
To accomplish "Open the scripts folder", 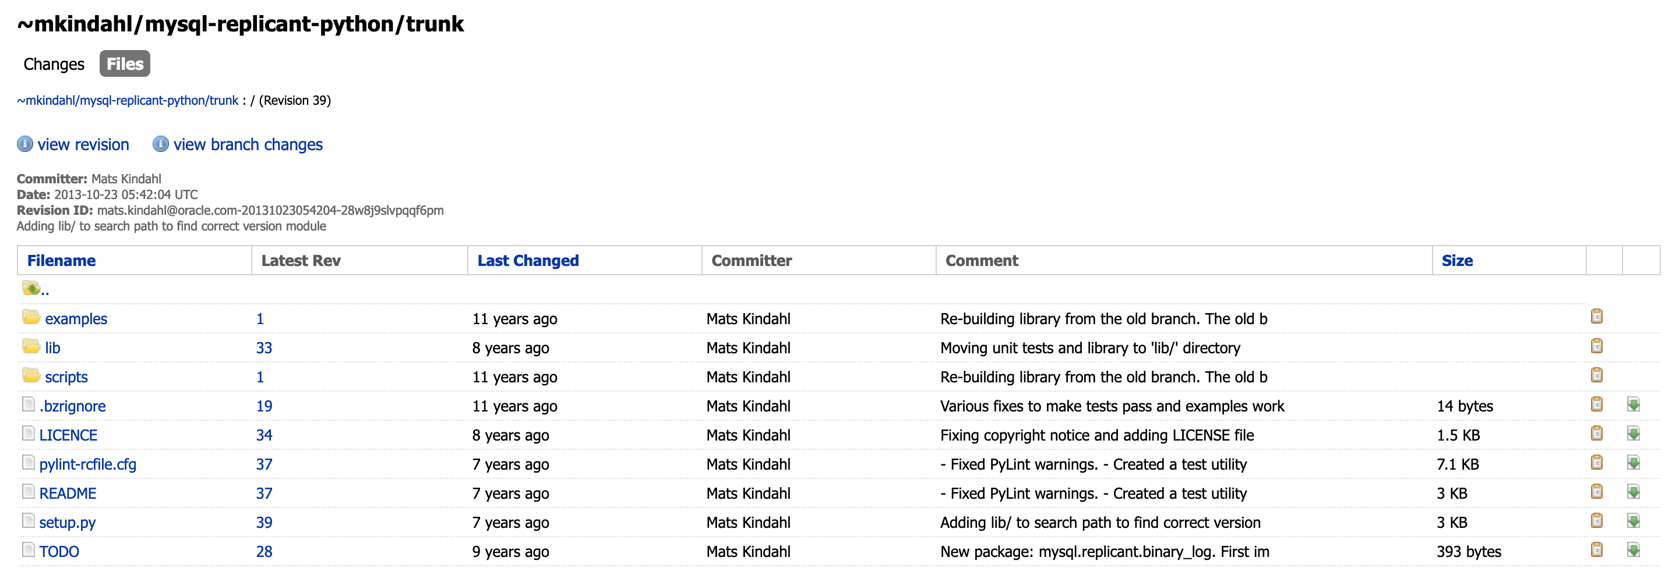I will point(66,377).
